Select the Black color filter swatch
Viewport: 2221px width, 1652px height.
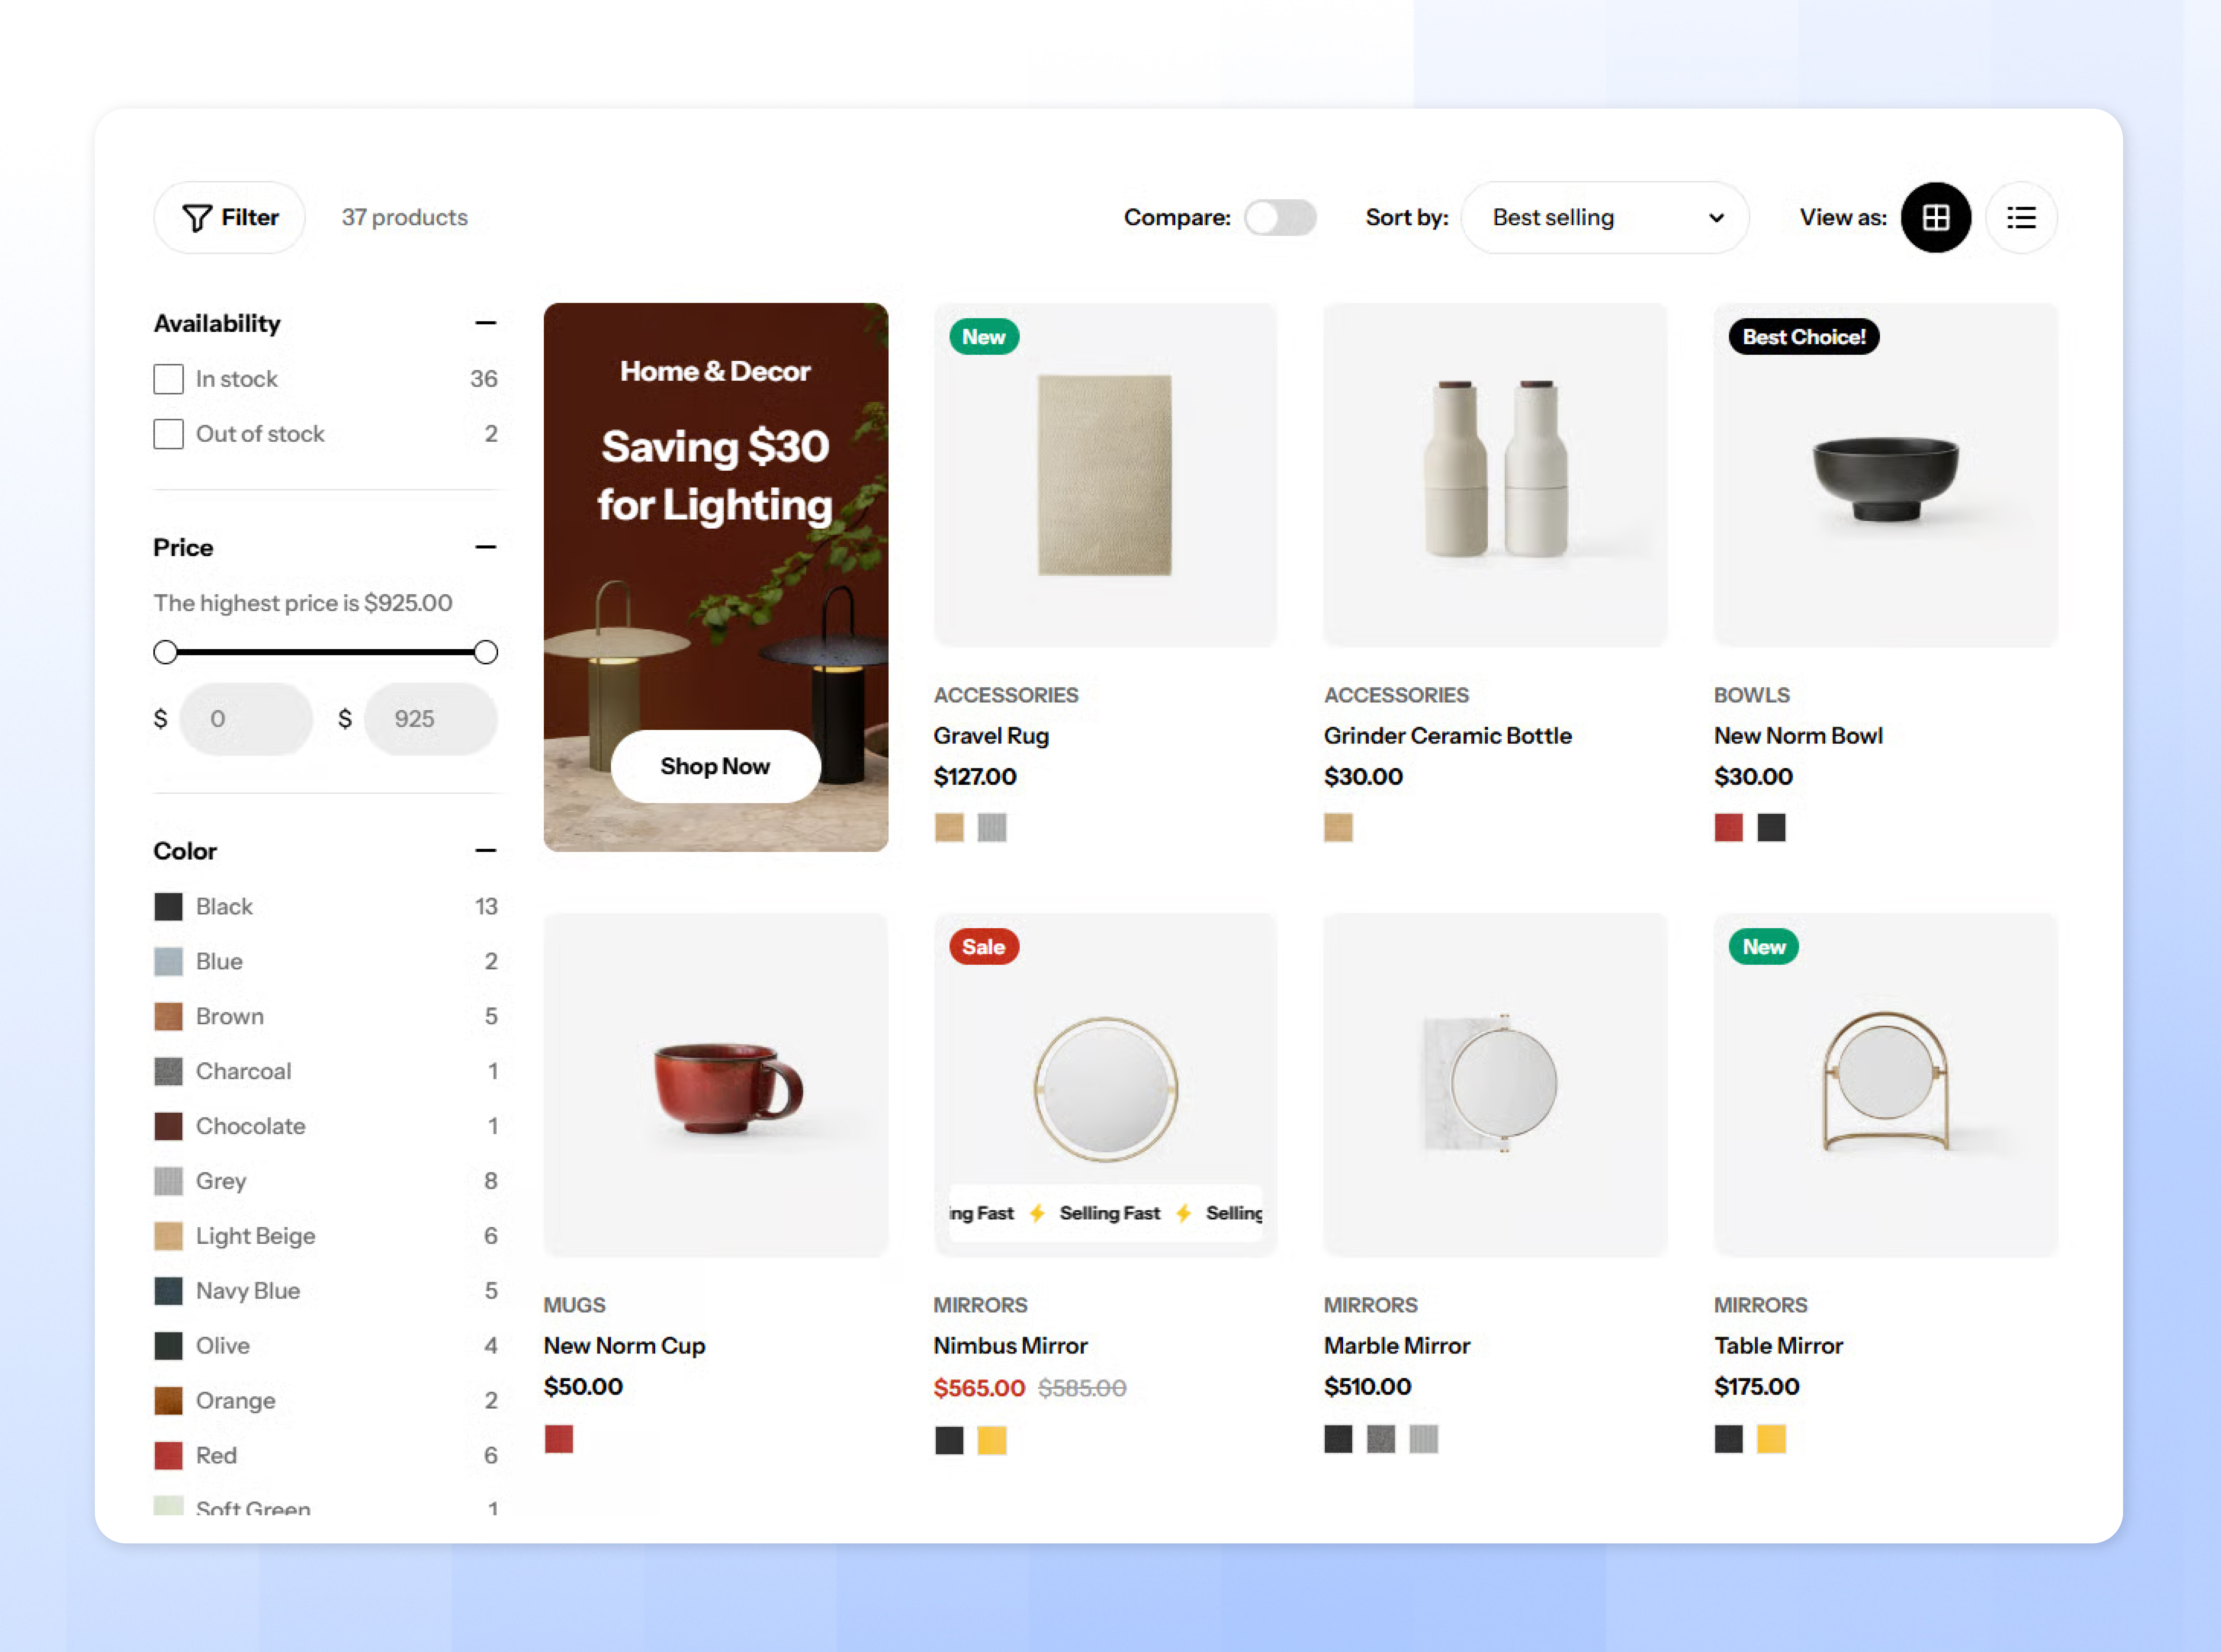tap(168, 907)
